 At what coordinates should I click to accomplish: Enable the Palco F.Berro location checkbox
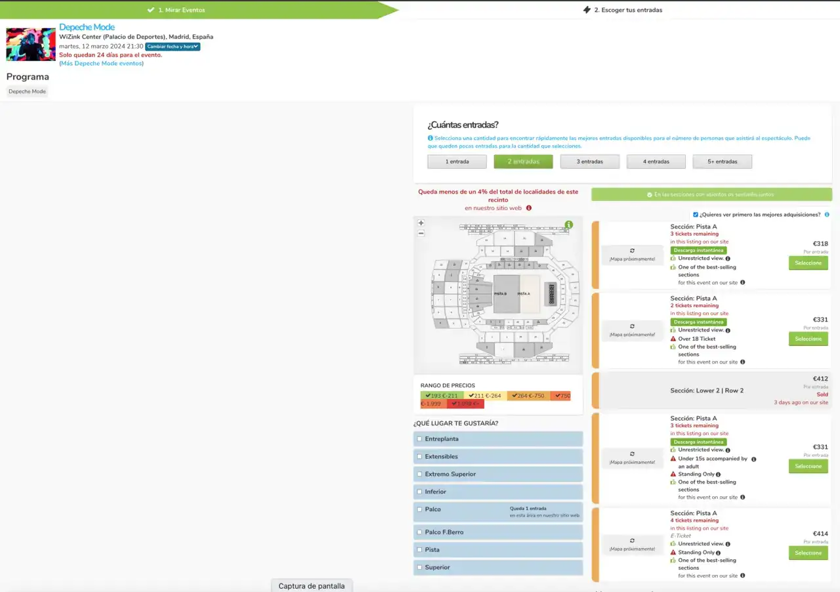(419, 532)
